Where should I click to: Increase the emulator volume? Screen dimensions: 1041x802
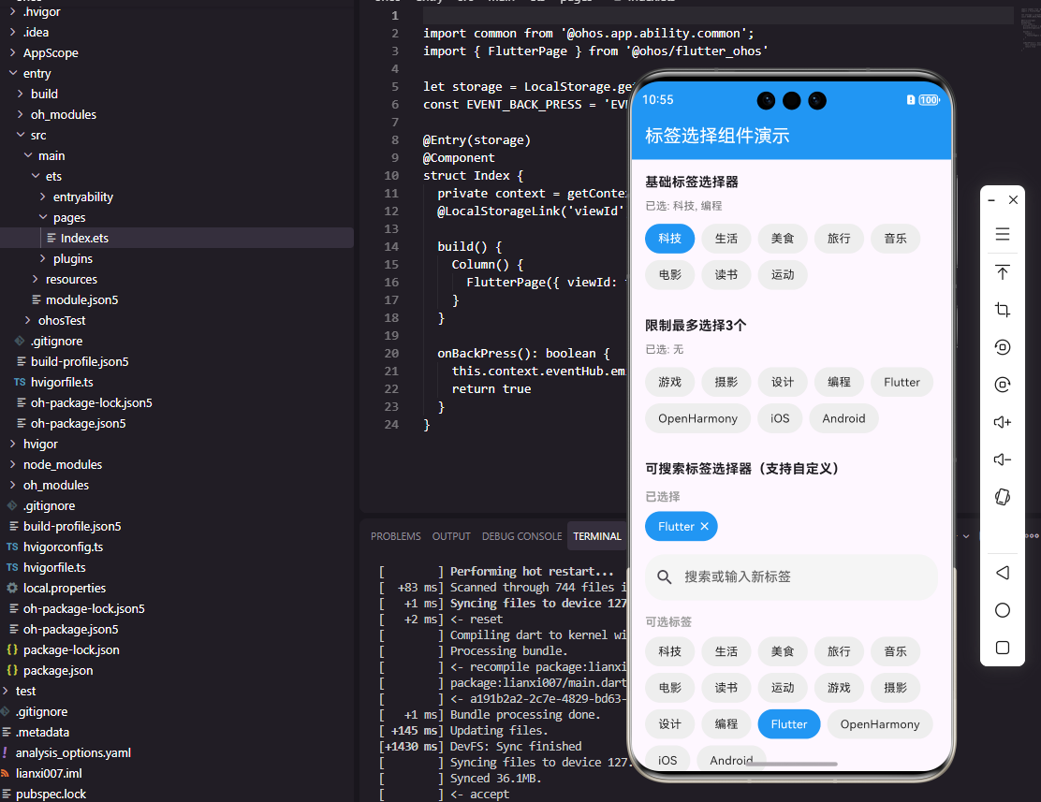1002,422
